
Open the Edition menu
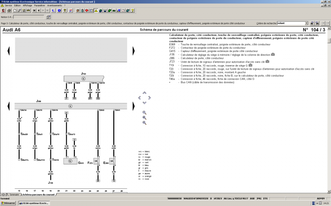point(17,5)
